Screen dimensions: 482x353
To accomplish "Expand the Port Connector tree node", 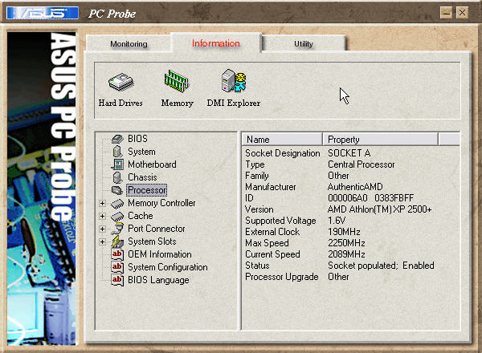I will [102, 229].
